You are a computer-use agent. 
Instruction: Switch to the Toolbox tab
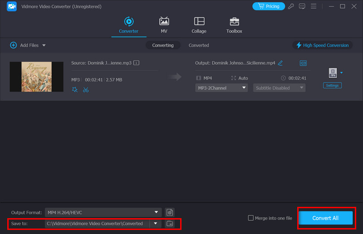point(234,25)
